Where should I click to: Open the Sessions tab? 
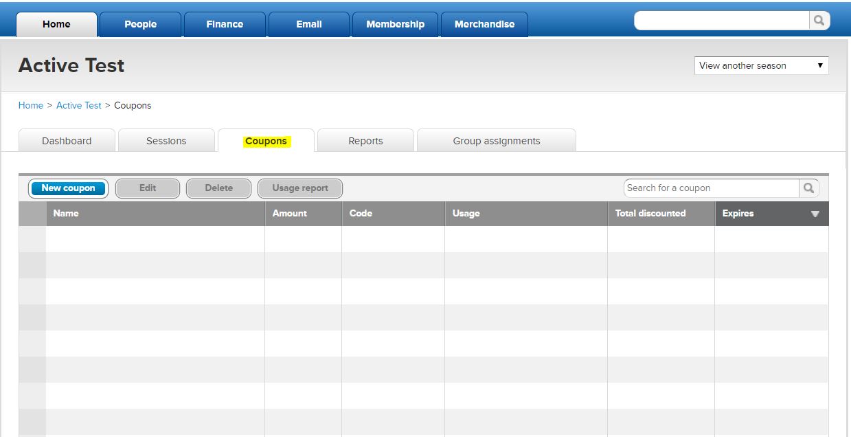[x=166, y=141]
